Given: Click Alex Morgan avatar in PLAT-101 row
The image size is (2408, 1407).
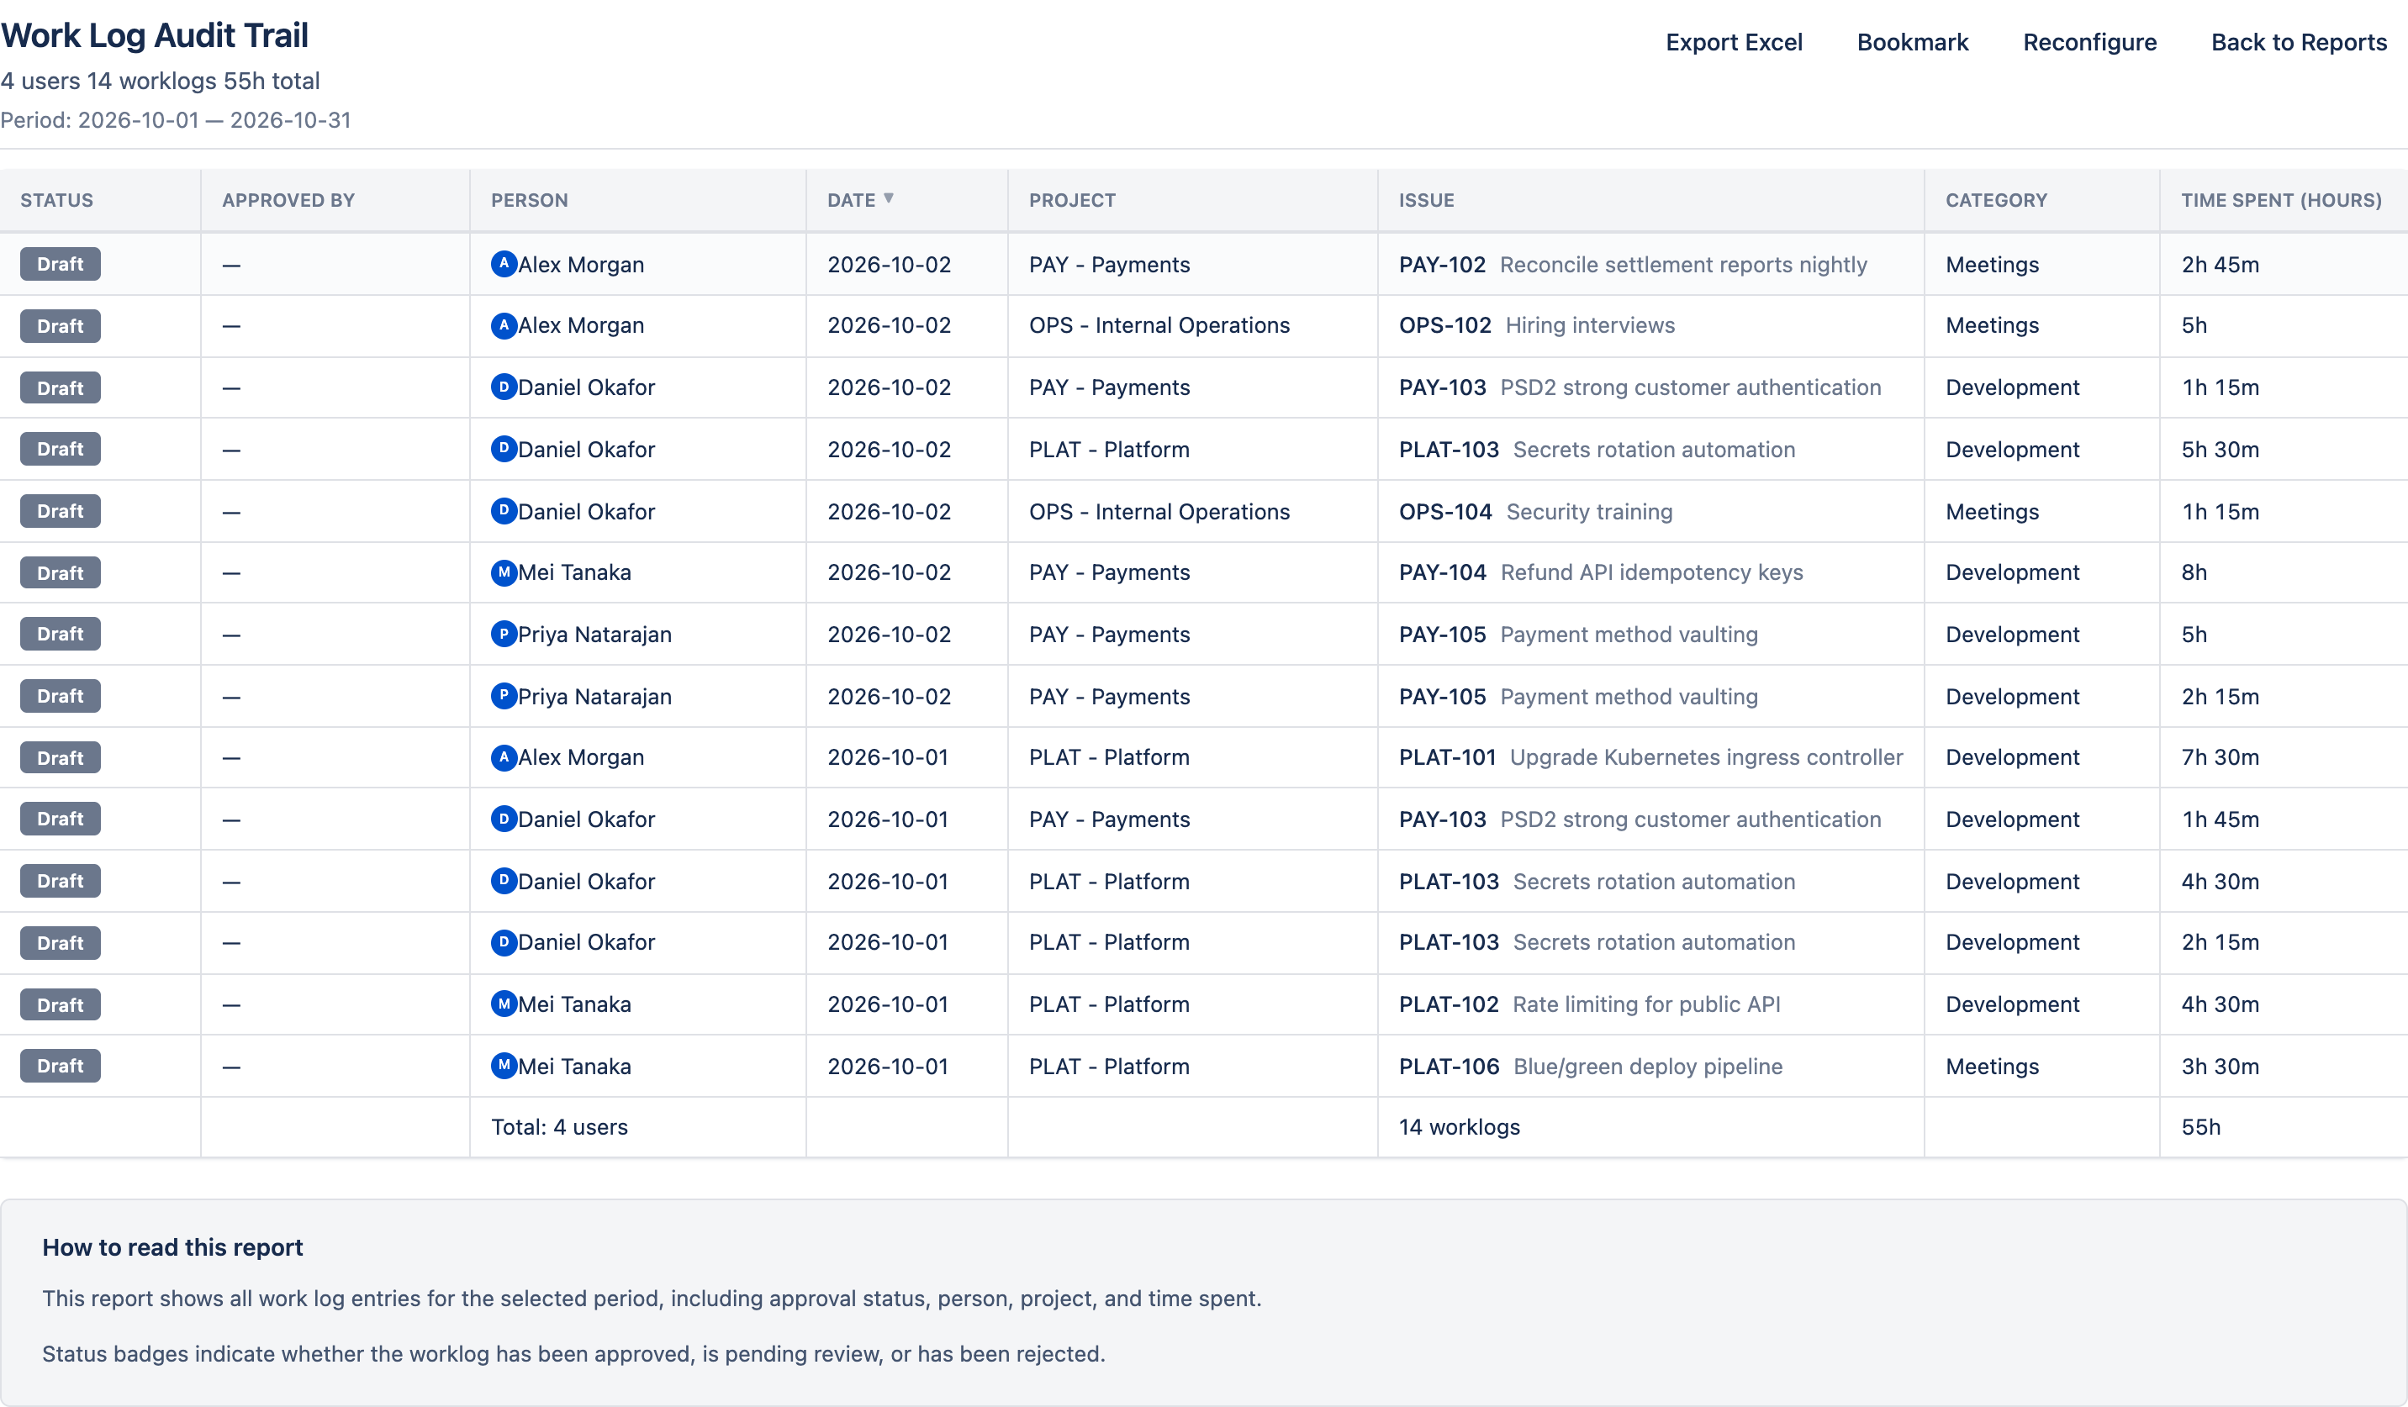Looking at the screenshot, I should tap(504, 757).
